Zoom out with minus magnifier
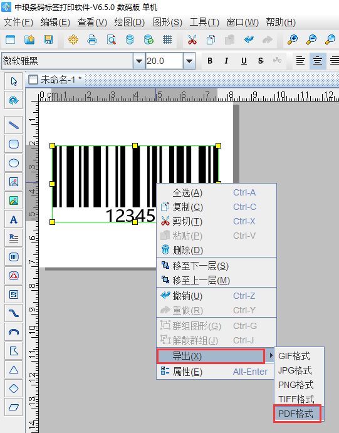The height and width of the screenshot is (433, 339). [x=311, y=39]
